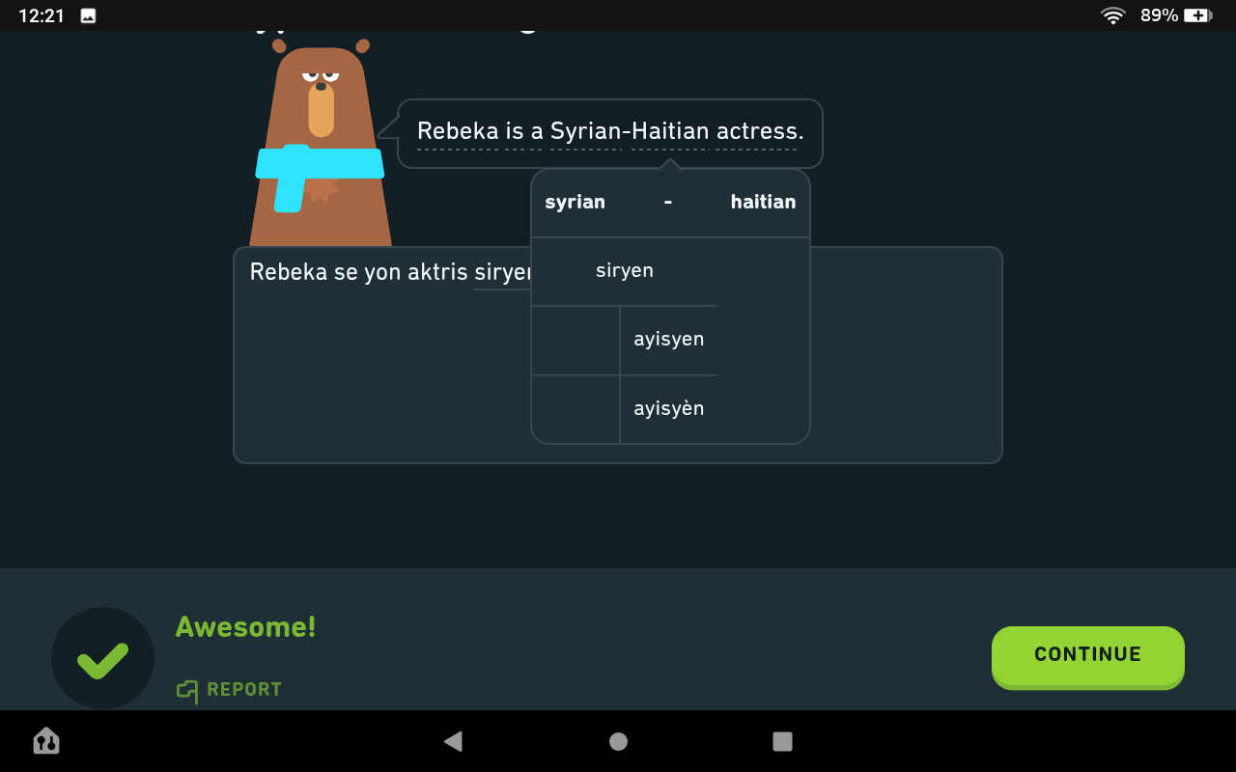Tap the Wi-Fi signal icon
The height and width of the screenshot is (772, 1236).
[1112, 15]
